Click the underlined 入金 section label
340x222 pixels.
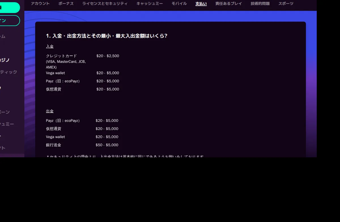[50, 46]
